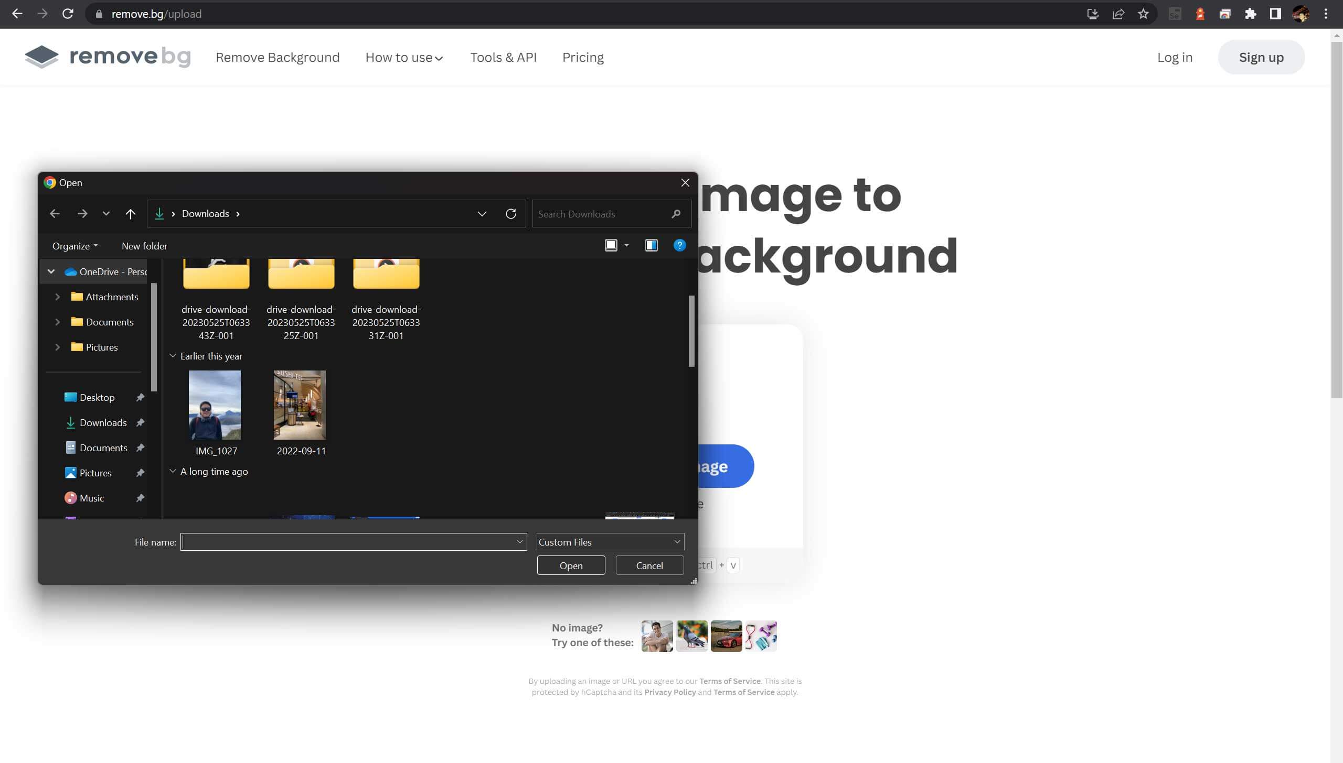
Task: Select the Custom Files dropdown filter
Action: [x=610, y=541]
